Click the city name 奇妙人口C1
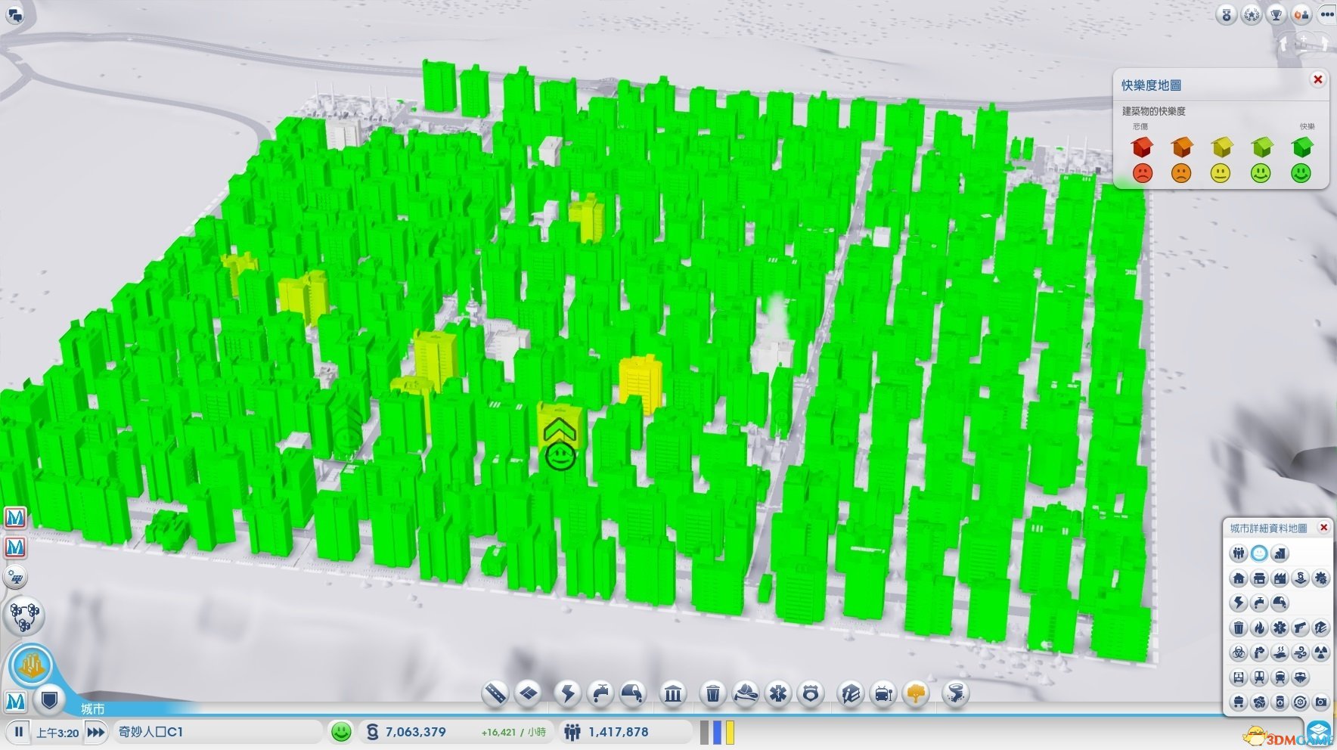This screenshot has width=1337, height=750. click(x=150, y=732)
